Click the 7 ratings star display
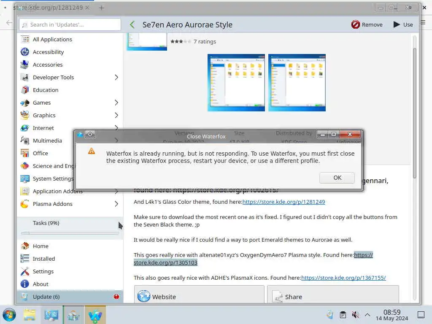This screenshot has width=432, height=324. click(x=181, y=42)
